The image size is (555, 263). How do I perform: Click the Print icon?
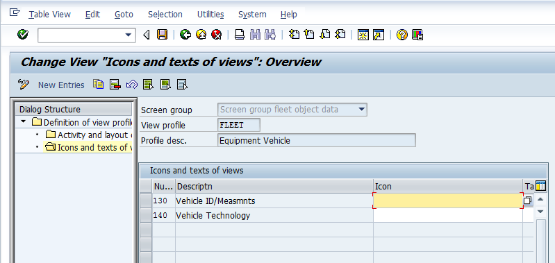(x=240, y=35)
